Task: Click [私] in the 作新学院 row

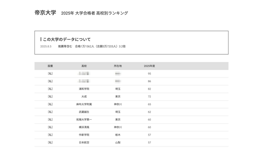Action: 50,135
